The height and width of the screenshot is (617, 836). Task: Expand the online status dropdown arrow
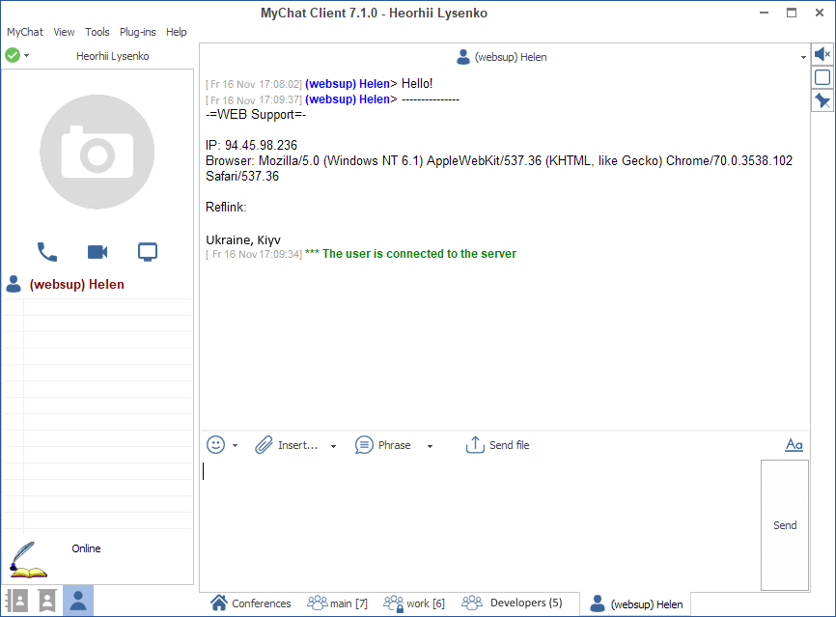coord(27,56)
